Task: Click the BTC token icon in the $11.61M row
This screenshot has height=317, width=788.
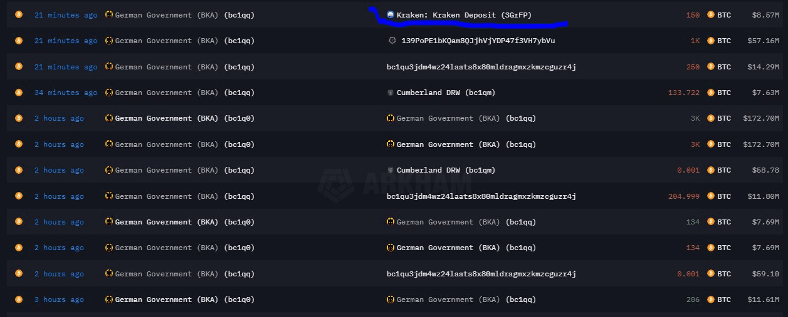Action: coord(710,299)
